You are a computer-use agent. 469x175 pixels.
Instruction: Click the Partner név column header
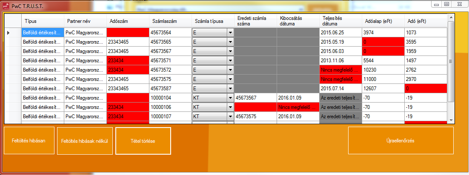[x=85, y=21]
